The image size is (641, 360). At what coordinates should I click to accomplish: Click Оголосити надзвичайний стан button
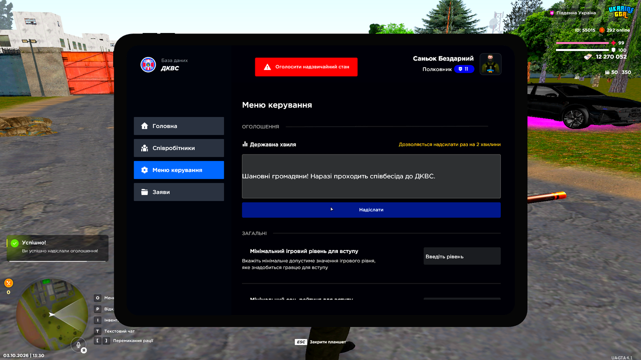(x=306, y=66)
